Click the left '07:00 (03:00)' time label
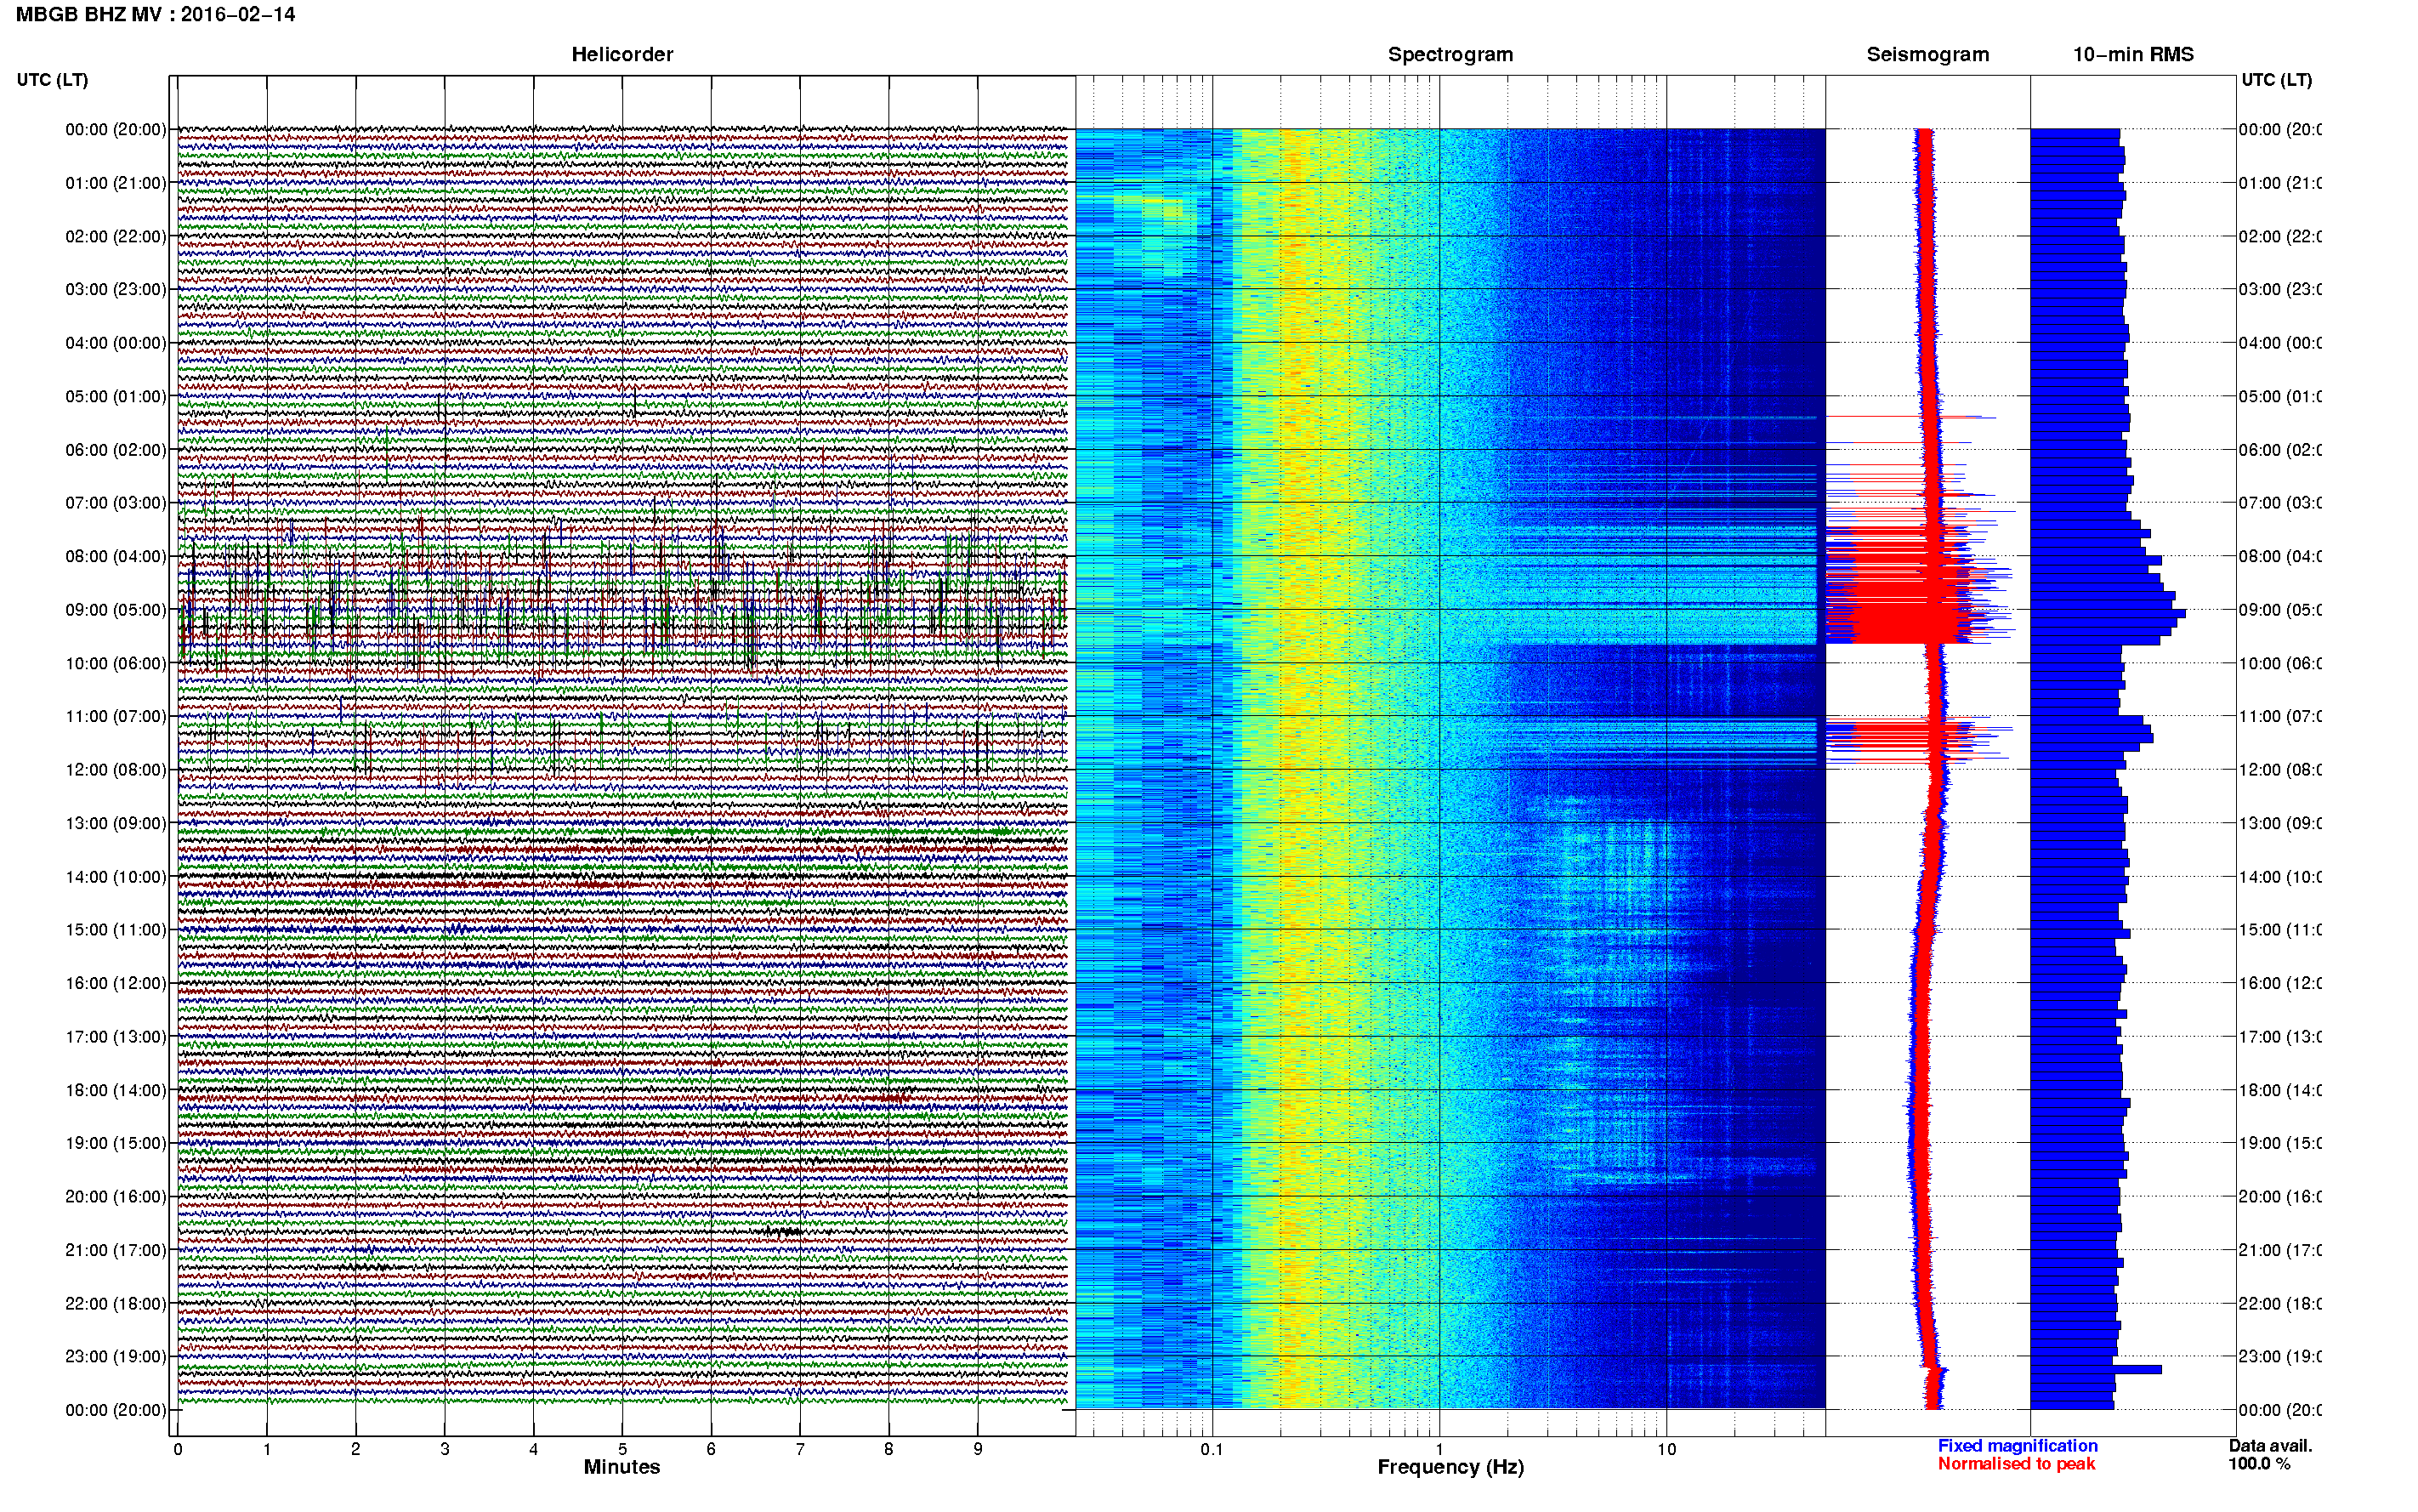The image size is (2418, 1512). click(116, 503)
